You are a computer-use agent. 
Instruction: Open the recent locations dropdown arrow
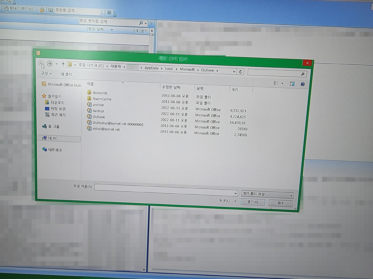point(56,64)
